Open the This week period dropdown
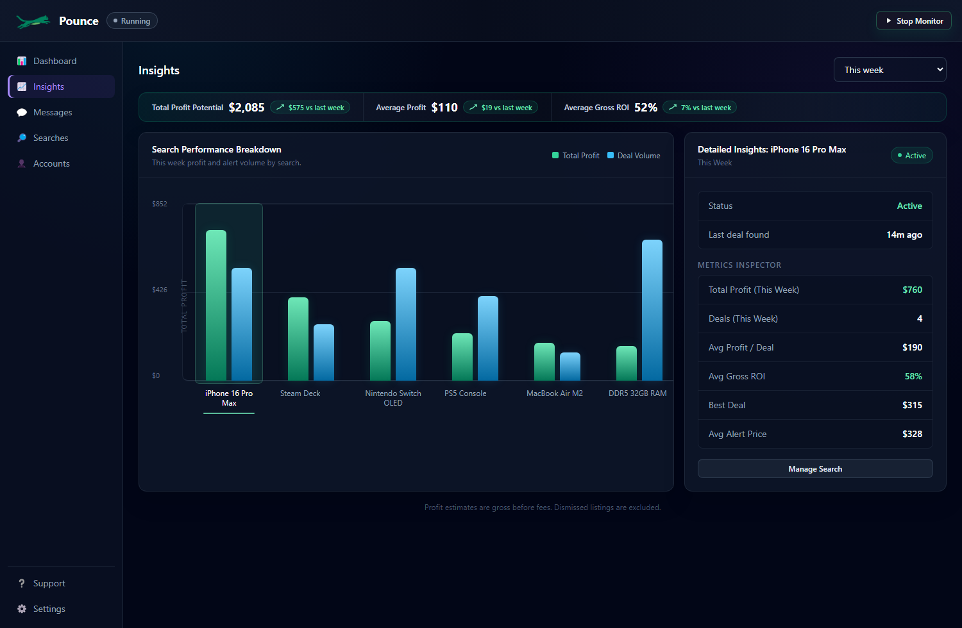This screenshot has width=962, height=628. [890, 70]
